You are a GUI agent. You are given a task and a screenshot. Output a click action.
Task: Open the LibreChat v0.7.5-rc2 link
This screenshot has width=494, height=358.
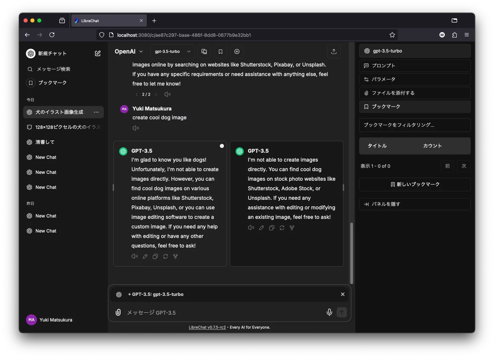tap(207, 327)
